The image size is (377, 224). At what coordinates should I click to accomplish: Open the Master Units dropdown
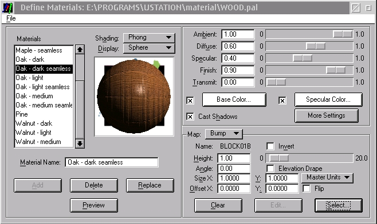(x=327, y=178)
